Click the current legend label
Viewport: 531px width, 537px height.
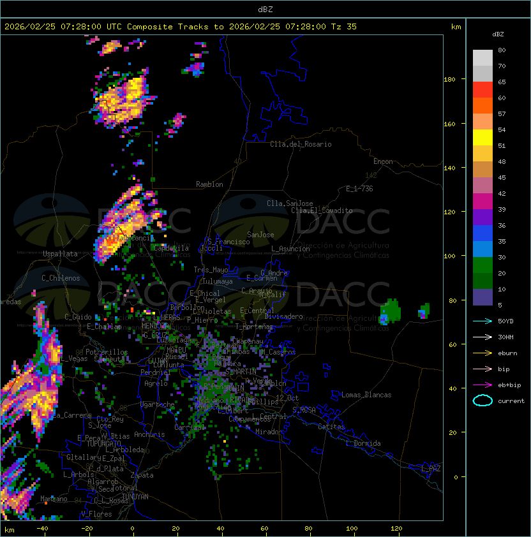[511, 401]
